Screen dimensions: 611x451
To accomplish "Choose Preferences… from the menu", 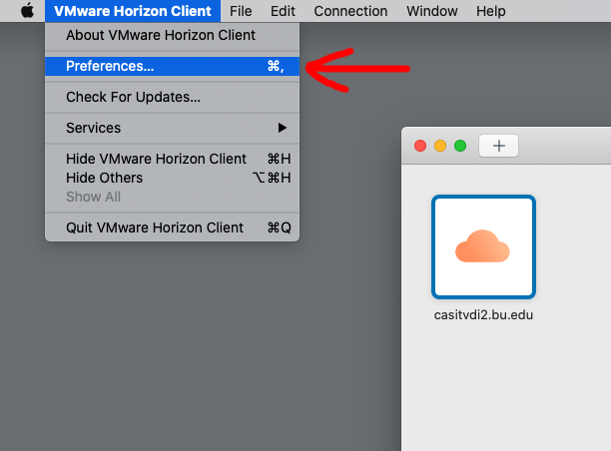I will [x=173, y=66].
